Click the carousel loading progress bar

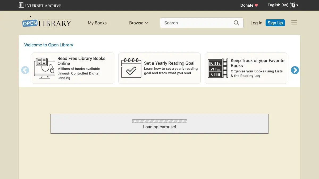pyautogui.click(x=159, y=121)
